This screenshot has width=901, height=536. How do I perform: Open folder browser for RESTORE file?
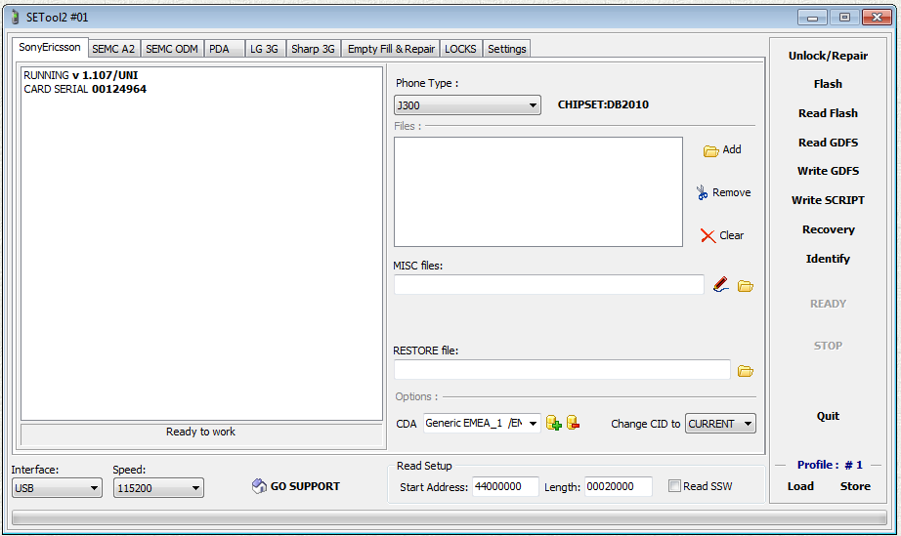[746, 371]
